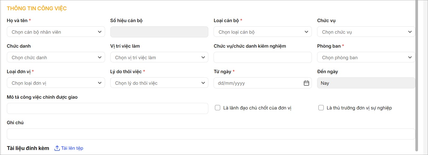Expand the Chọn loại đơn vị dropdown
Screen dimensions: 428x155
coord(56,83)
